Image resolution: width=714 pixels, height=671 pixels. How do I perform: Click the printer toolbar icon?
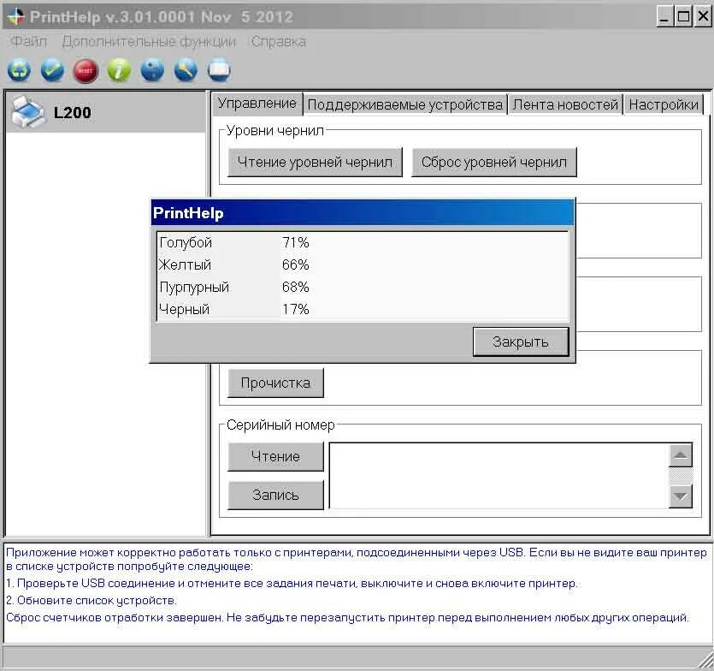click(219, 71)
